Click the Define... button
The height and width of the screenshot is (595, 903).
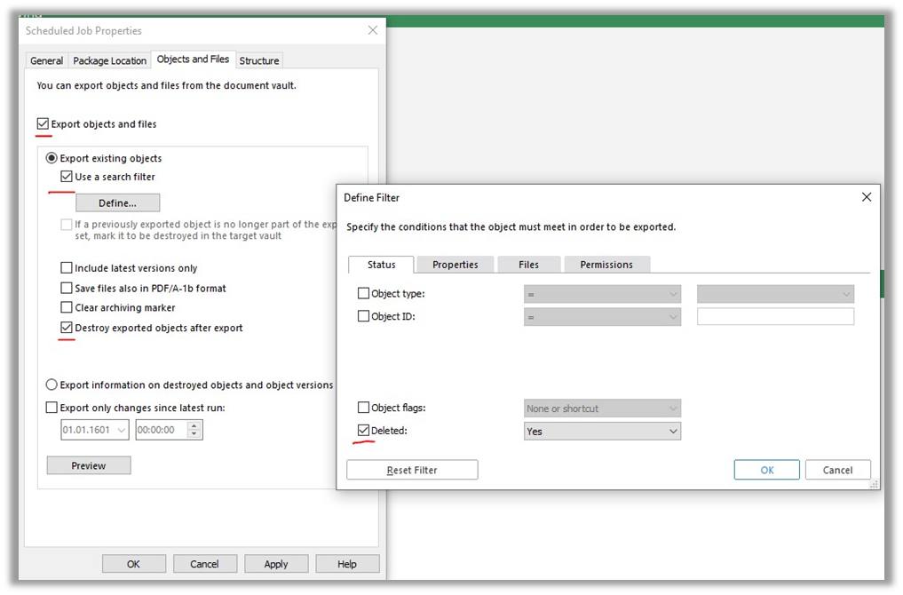coord(117,203)
